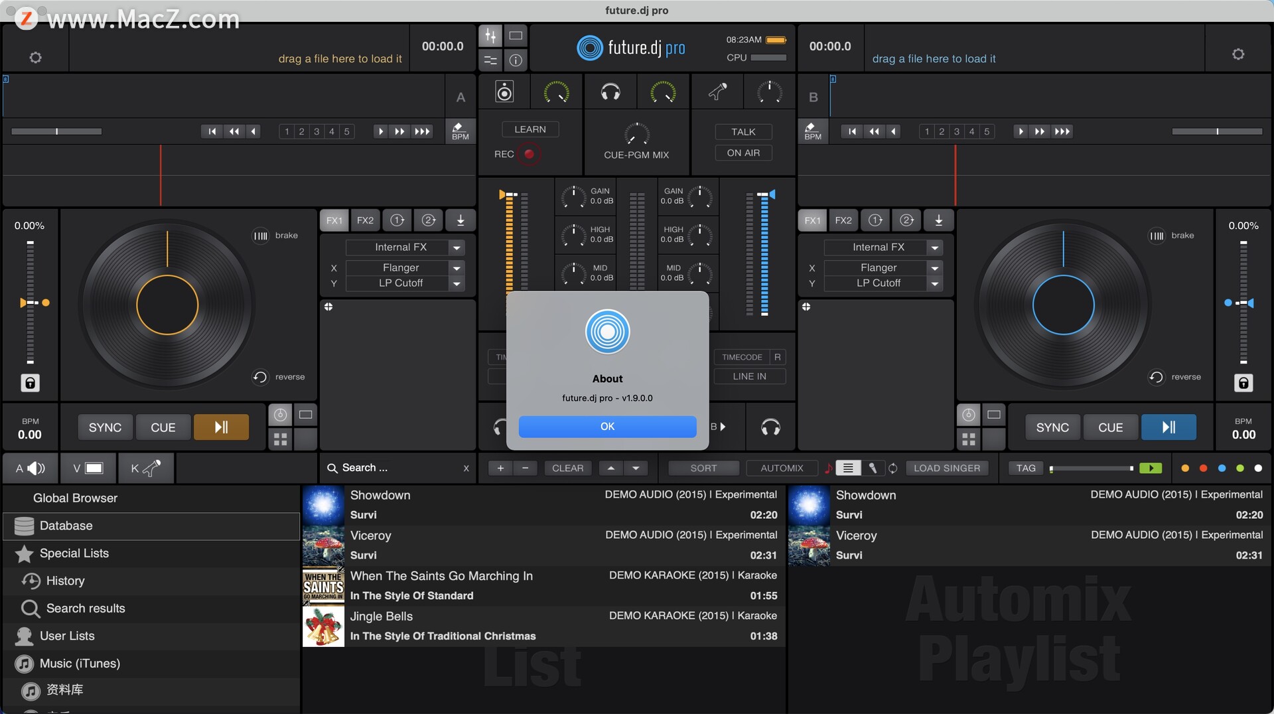Screen dimensions: 1274x714
Task: Enable the ON AIR microphone toggle
Action: (743, 153)
